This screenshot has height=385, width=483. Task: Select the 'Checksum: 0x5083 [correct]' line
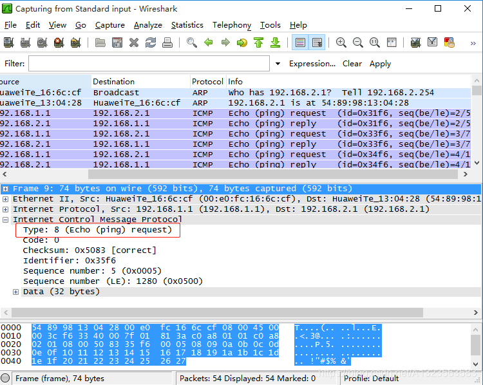point(90,250)
